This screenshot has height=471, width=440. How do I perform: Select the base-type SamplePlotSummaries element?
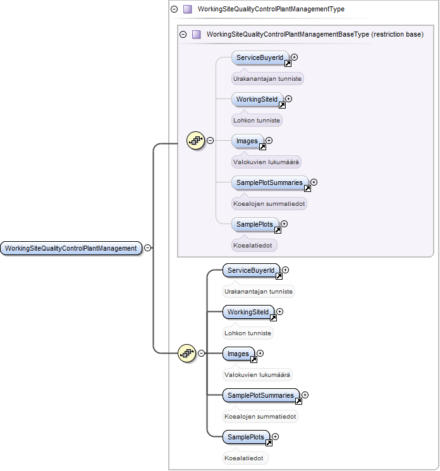269,182
